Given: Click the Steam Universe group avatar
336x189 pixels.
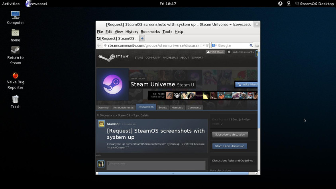Looking at the screenshot, I should 112,85.
